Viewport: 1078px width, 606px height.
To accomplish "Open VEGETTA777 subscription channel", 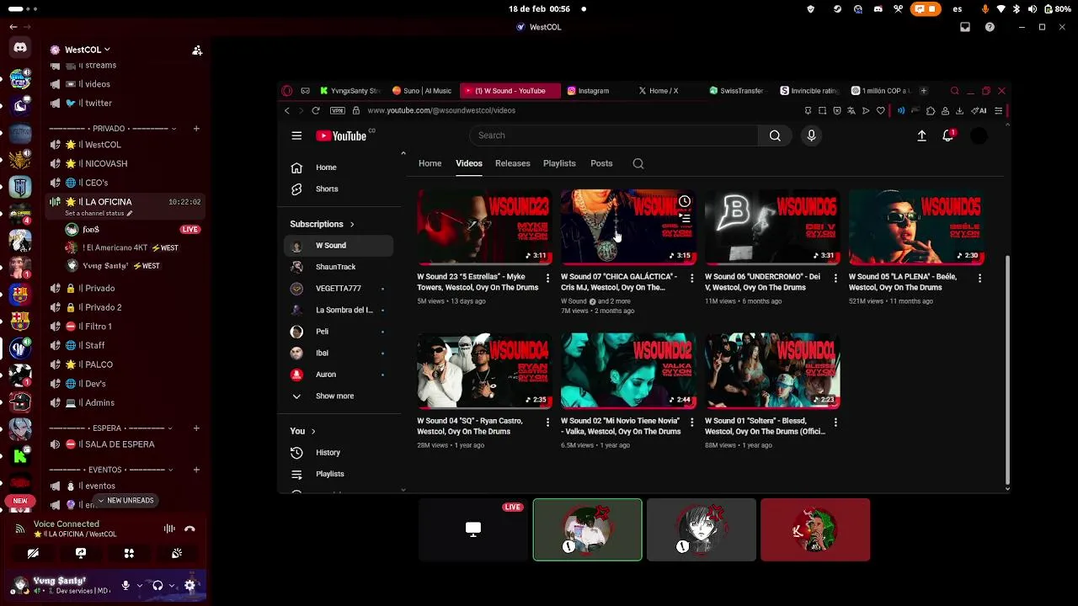I will (x=340, y=288).
